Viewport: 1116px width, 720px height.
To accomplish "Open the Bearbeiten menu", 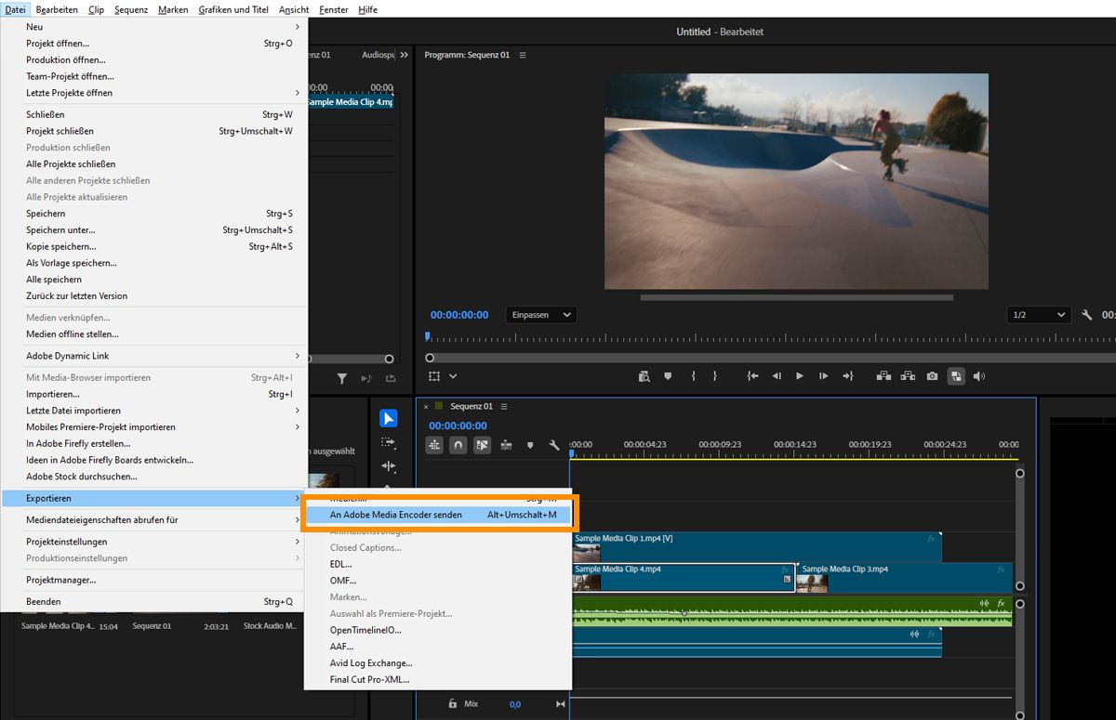I will click(57, 9).
